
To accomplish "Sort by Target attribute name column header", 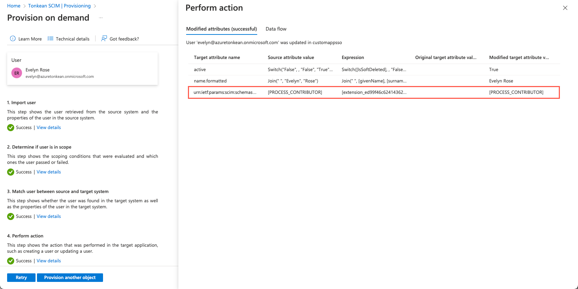I will 217,57.
